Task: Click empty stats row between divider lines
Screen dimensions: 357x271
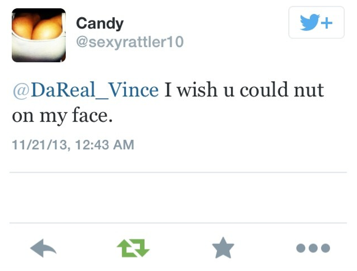Action: point(178,198)
